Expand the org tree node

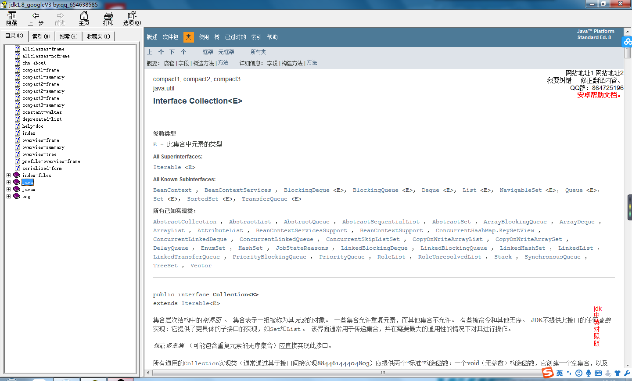point(8,196)
